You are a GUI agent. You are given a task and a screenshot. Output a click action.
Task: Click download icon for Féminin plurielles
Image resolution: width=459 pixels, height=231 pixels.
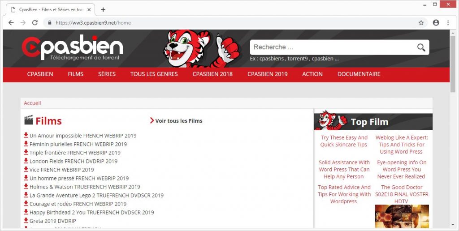[x=26, y=144]
